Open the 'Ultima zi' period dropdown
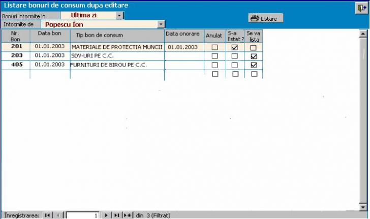370x219 pixels. (x=119, y=16)
